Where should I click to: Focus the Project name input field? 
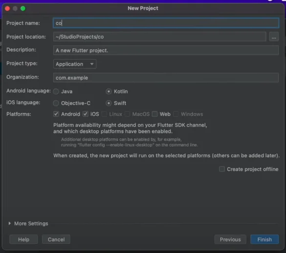point(166,23)
